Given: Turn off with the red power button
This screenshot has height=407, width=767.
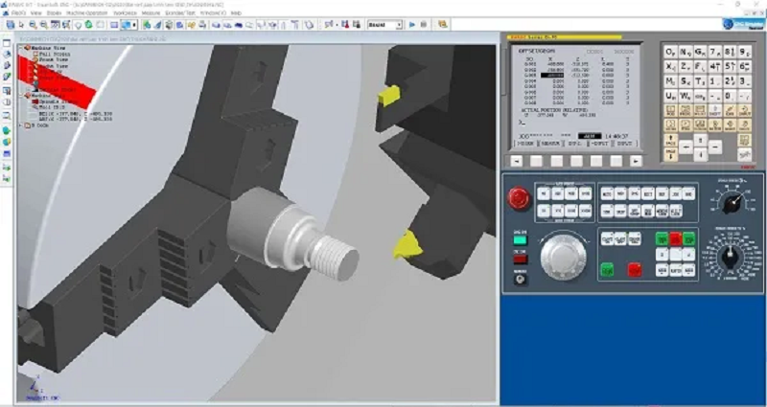Looking at the screenshot, I should (x=520, y=259).
